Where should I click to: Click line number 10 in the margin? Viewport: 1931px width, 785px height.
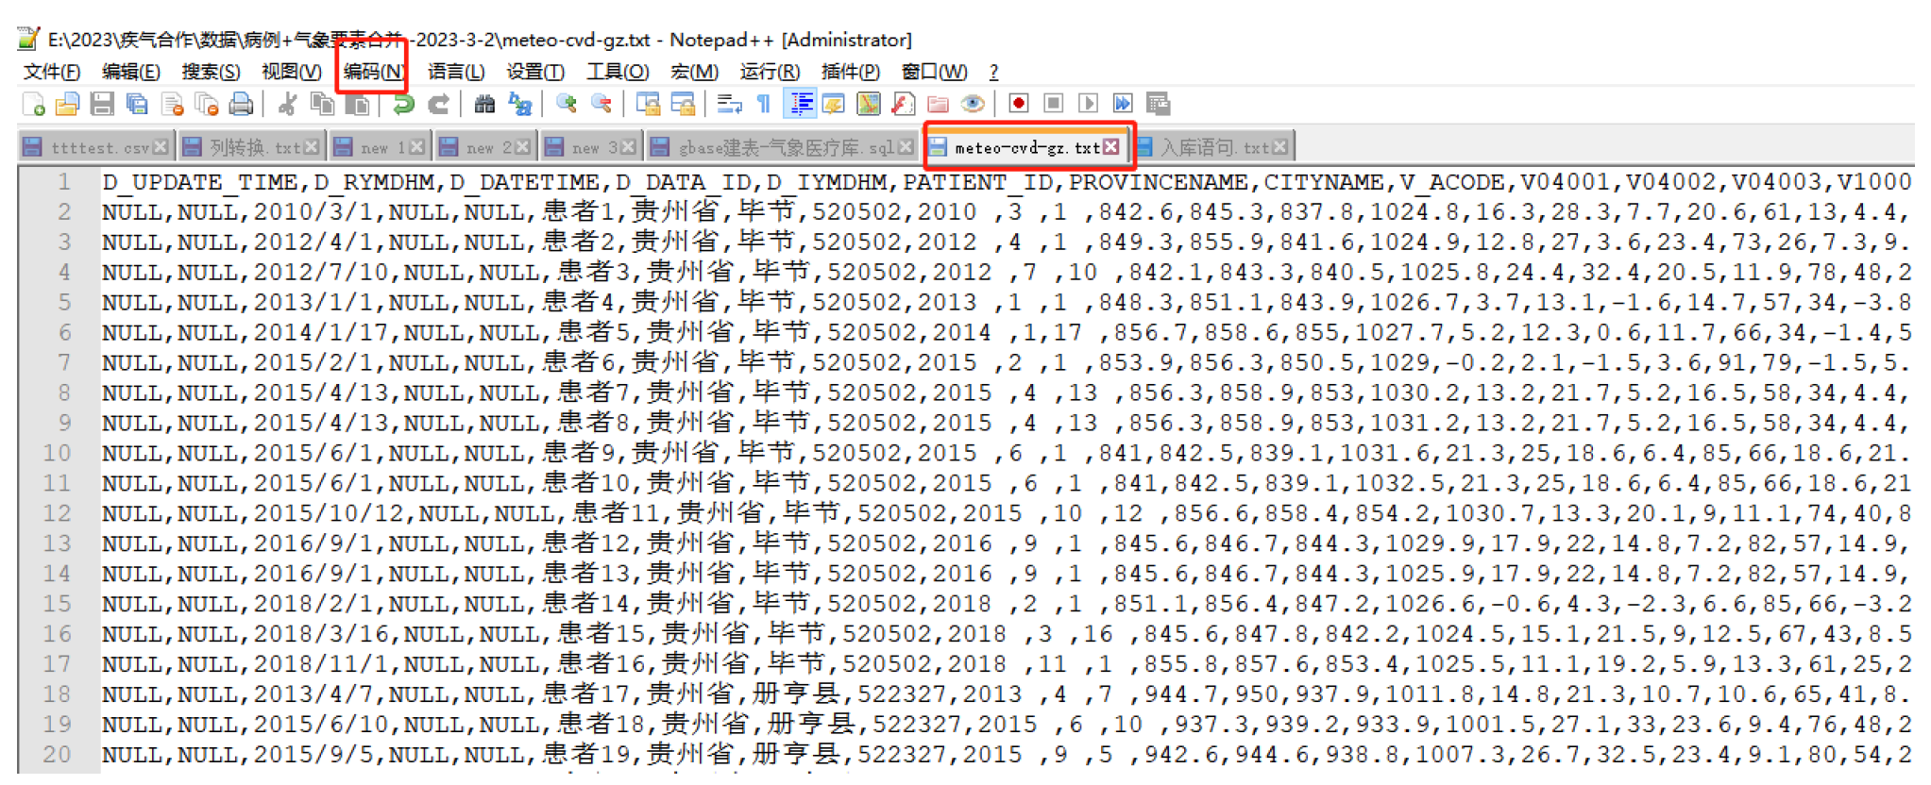(57, 453)
